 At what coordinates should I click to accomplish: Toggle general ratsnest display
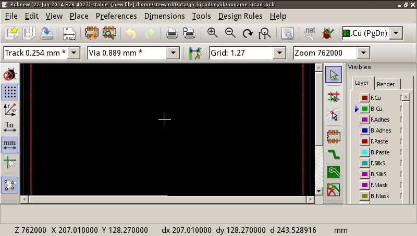tap(10, 185)
